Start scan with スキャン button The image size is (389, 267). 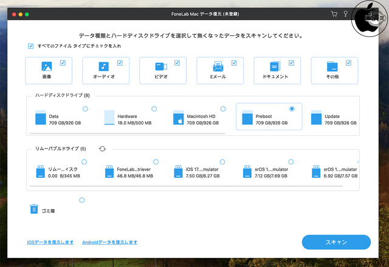click(336, 242)
